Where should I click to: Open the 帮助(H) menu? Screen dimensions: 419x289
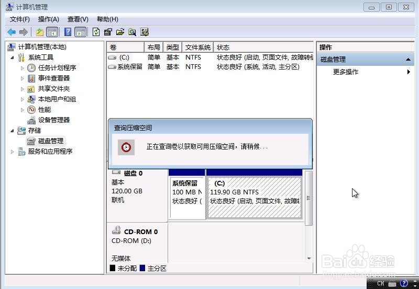pyautogui.click(x=107, y=19)
